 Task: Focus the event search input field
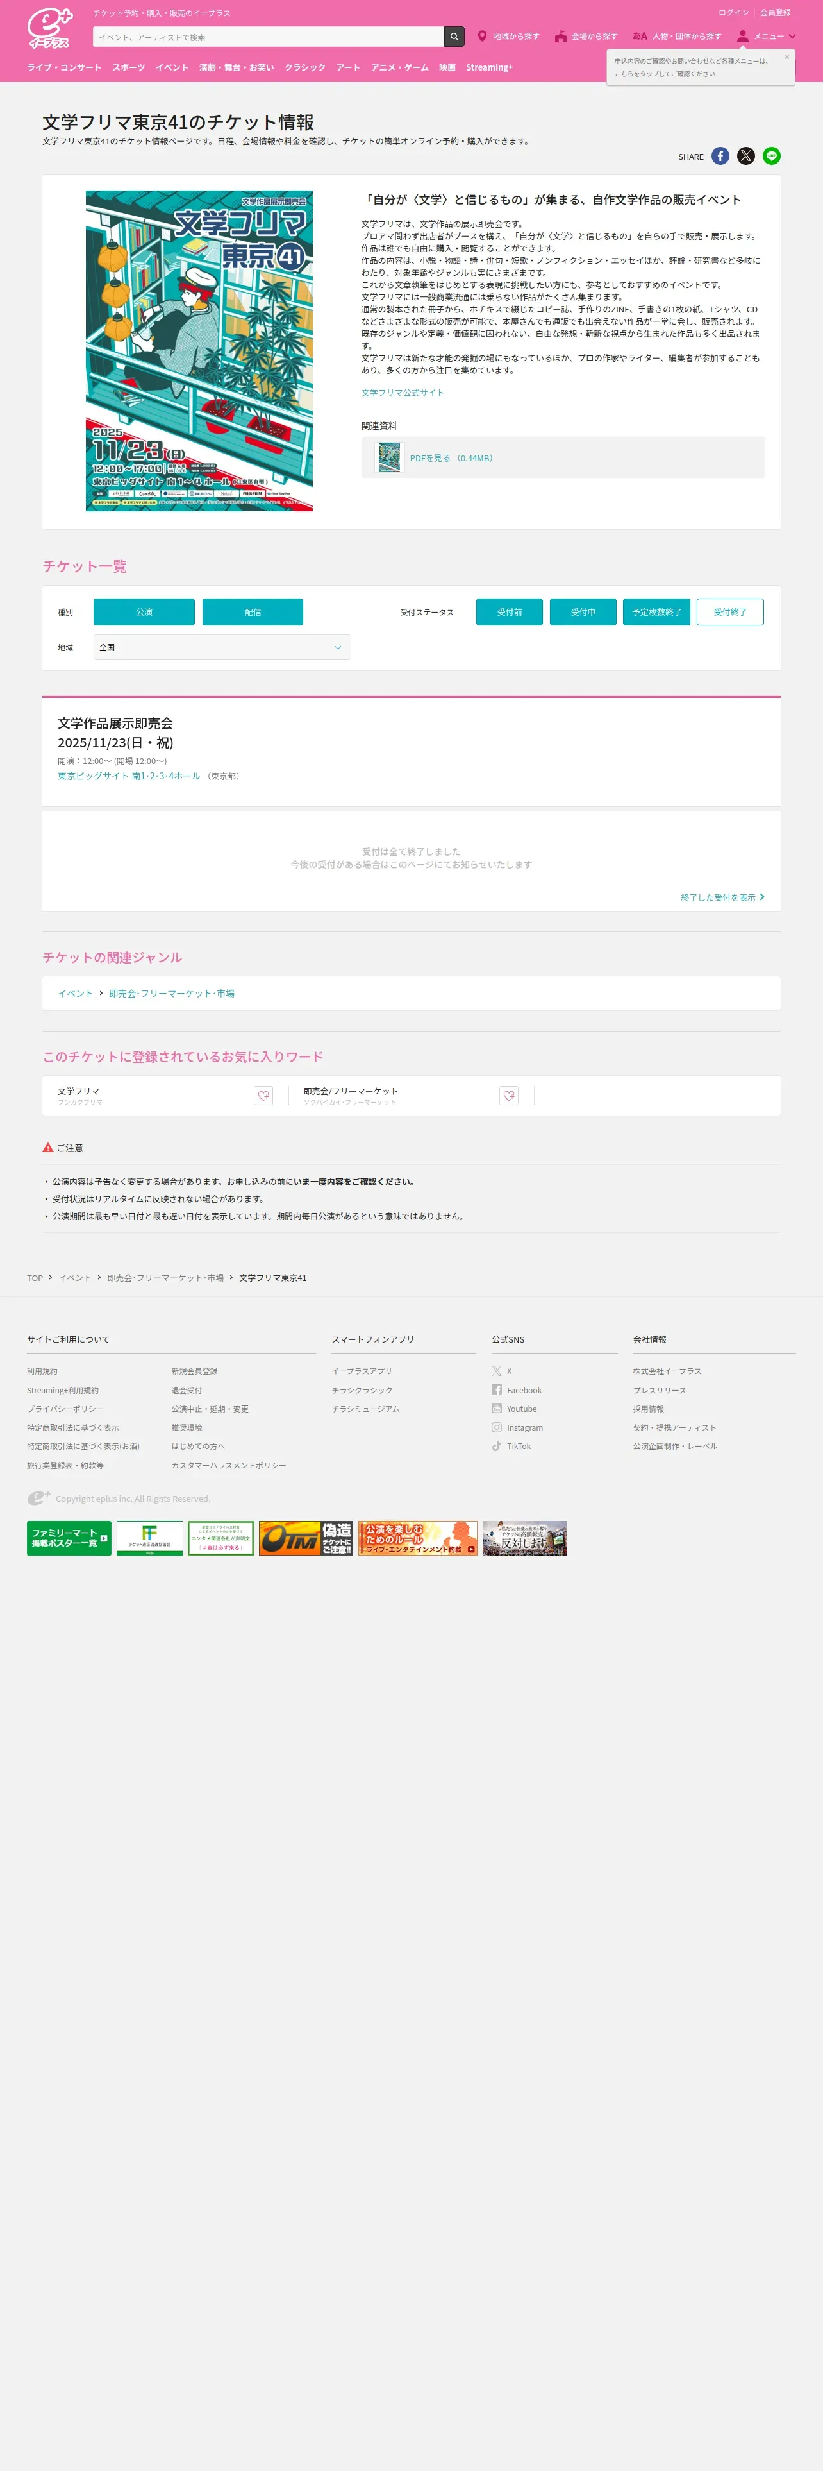tap(269, 37)
